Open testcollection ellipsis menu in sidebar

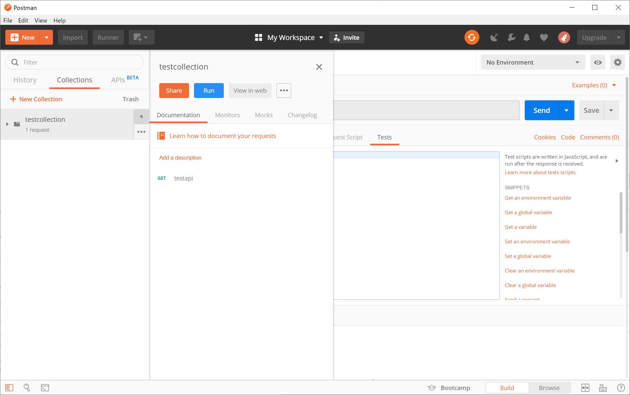click(x=141, y=132)
